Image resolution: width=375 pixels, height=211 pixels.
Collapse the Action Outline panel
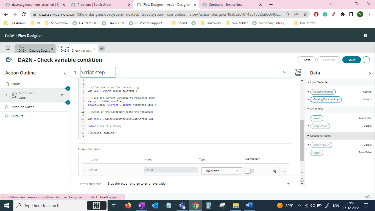click(65, 73)
